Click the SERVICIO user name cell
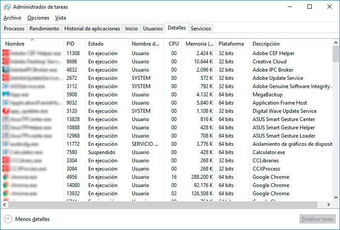Image resolution: width=340 pixels, height=230 pixels. pyautogui.click(x=145, y=144)
